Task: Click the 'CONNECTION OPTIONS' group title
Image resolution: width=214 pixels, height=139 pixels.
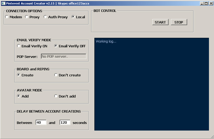Action: [x=24, y=11]
